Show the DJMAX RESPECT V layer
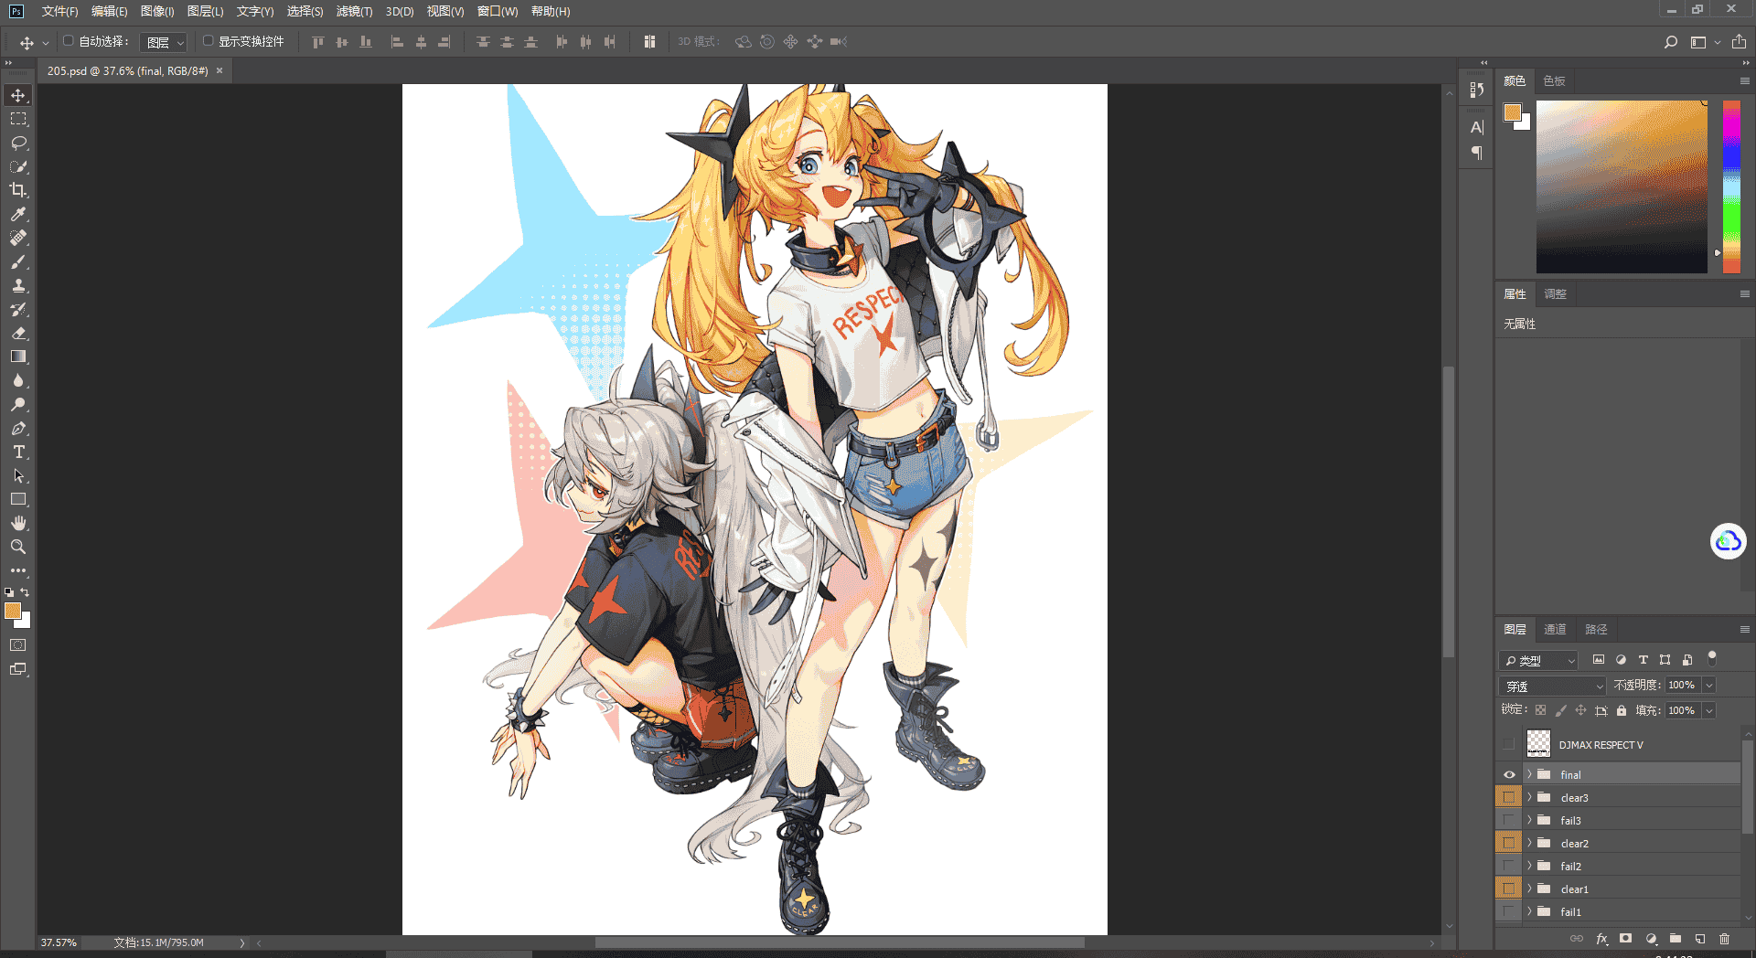This screenshot has height=958, width=1756. 1509,744
